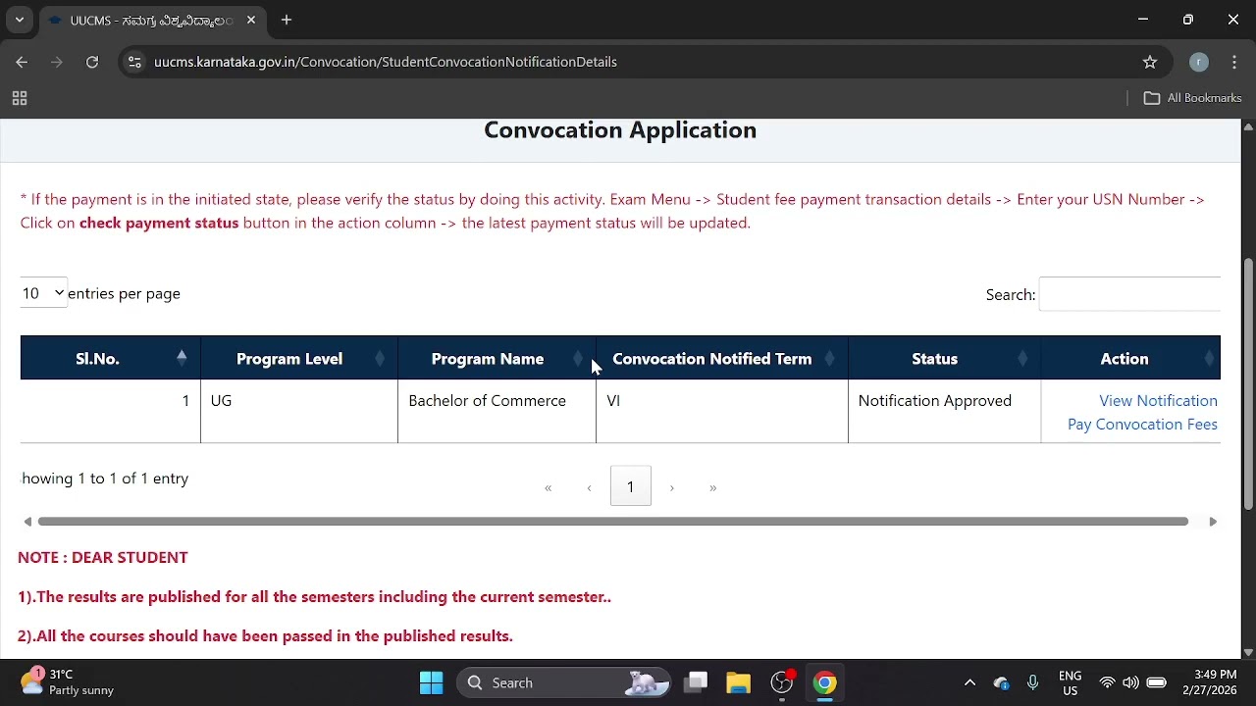This screenshot has height=706, width=1256.
Task: Go to last page of table
Action: pos(713,487)
